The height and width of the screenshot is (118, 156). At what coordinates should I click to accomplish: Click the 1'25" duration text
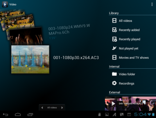click(x=53, y=38)
